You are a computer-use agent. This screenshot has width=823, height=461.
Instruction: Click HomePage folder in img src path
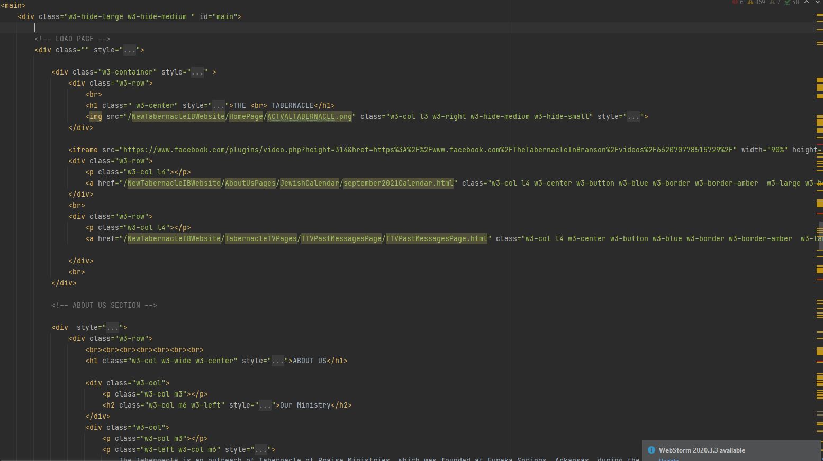click(x=246, y=117)
